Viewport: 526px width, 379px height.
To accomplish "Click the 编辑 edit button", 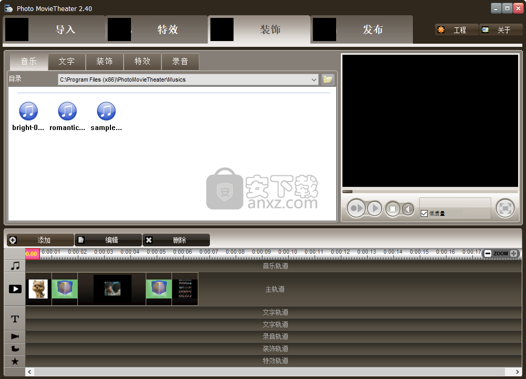I will (108, 240).
